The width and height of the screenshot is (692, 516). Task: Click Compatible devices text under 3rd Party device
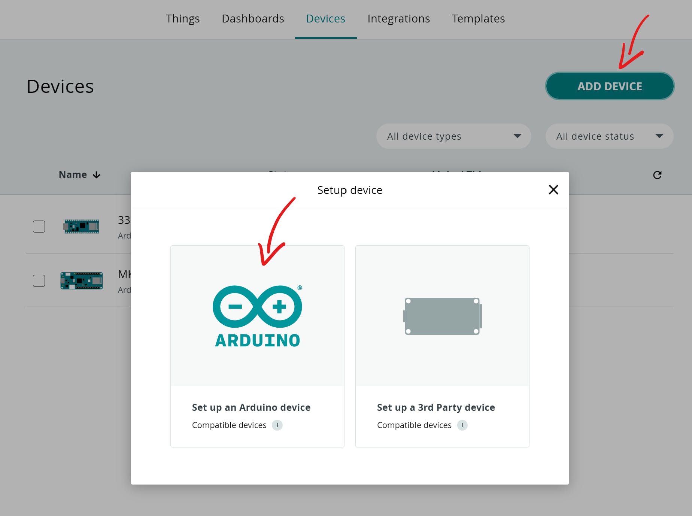point(414,425)
